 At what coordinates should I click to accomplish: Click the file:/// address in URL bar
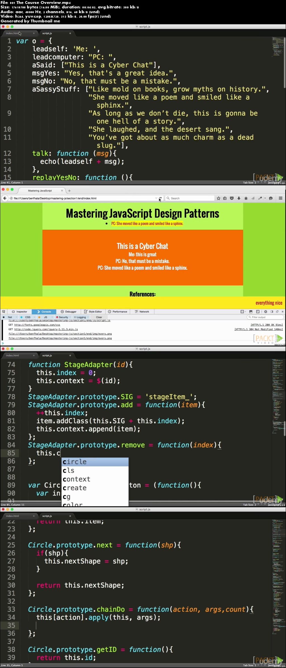(55, 198)
